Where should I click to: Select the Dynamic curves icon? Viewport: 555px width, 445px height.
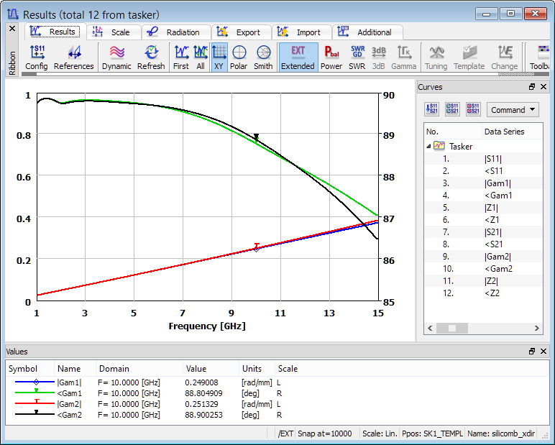coord(116,57)
